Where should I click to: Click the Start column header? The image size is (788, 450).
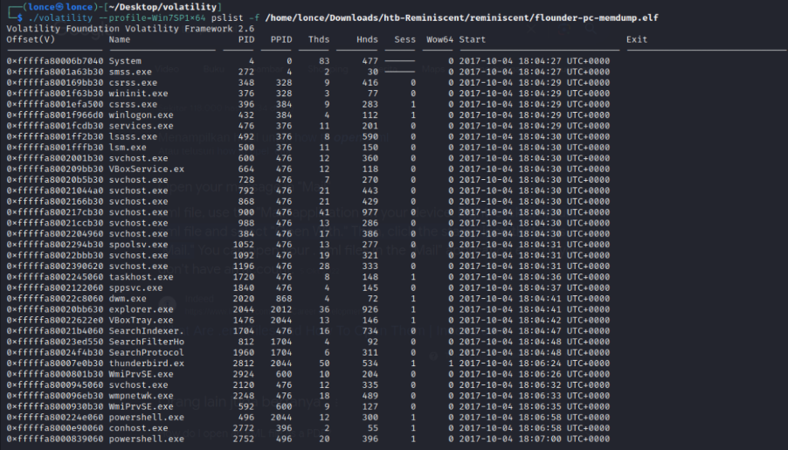coord(472,39)
